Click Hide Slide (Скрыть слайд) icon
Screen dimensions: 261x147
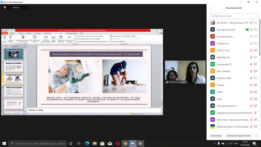tap(53, 37)
